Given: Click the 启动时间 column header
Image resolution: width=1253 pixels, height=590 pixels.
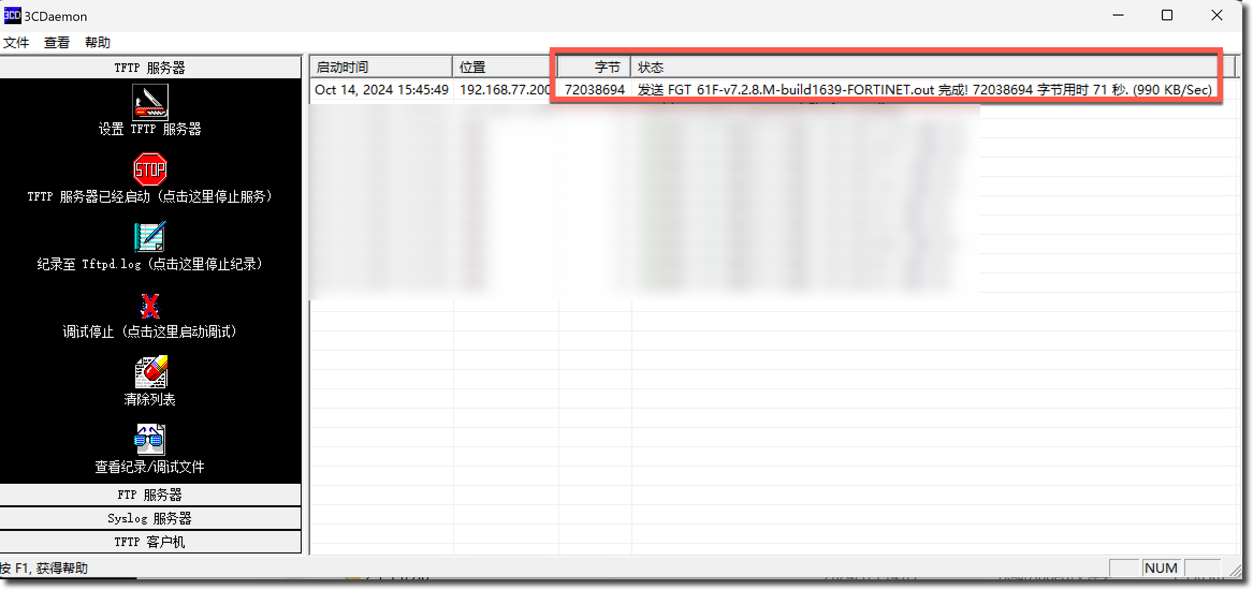Looking at the screenshot, I should point(381,67).
